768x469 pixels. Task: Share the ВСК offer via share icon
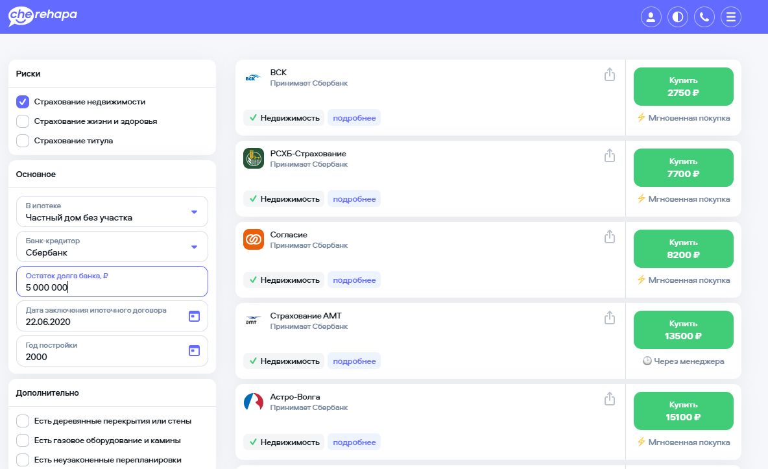609,75
